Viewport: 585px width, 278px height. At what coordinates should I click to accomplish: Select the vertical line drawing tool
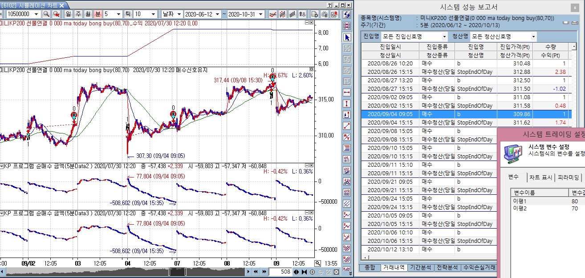[347, 104]
